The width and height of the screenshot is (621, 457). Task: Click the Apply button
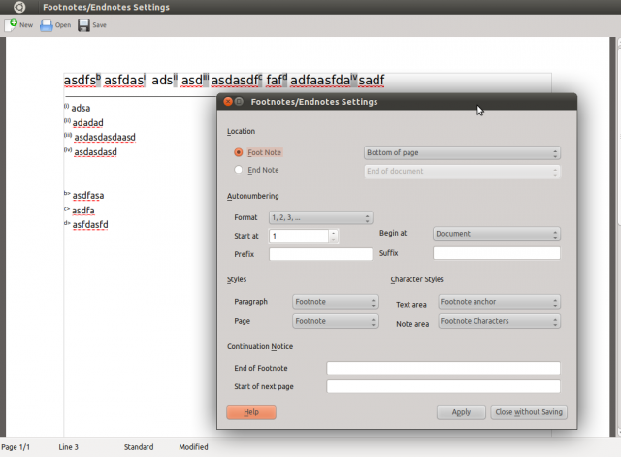pos(461,411)
